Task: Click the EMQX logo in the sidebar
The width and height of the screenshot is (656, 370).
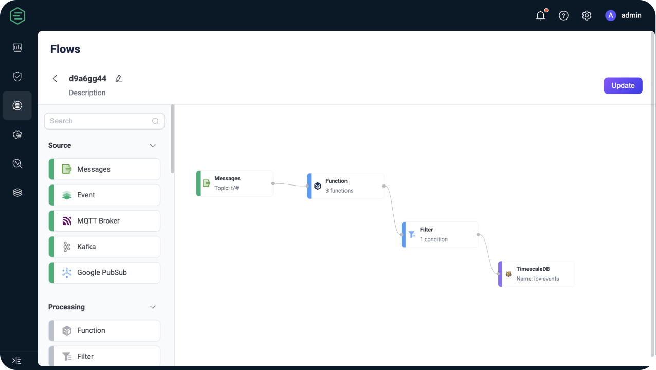Action: pos(17,16)
